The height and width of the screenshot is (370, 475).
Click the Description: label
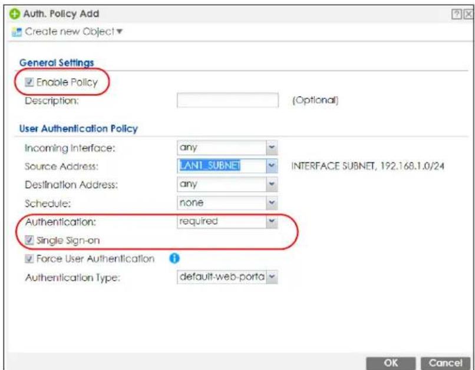[51, 101]
